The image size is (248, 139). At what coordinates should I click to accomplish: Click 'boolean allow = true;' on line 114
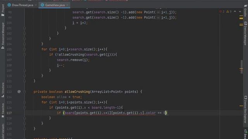click(x=62, y=97)
